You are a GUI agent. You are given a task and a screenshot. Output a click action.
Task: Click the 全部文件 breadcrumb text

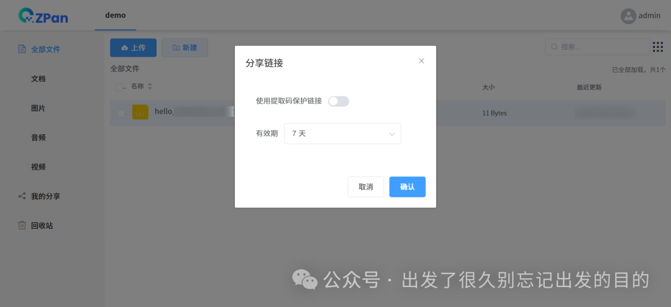click(125, 68)
